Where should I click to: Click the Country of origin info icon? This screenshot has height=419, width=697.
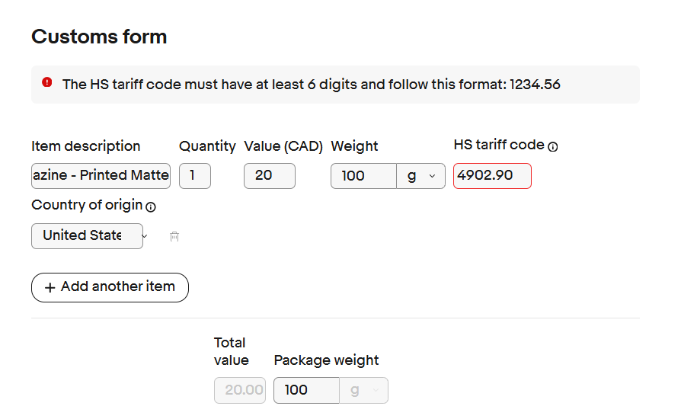coord(151,206)
